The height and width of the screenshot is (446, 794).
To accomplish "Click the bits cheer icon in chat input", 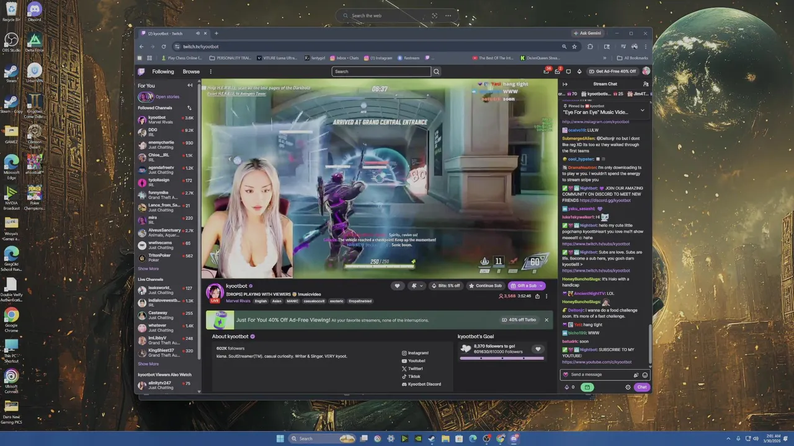I will coord(636,375).
